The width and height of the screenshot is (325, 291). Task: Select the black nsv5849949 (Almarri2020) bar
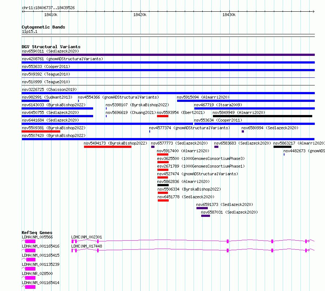(263, 116)
